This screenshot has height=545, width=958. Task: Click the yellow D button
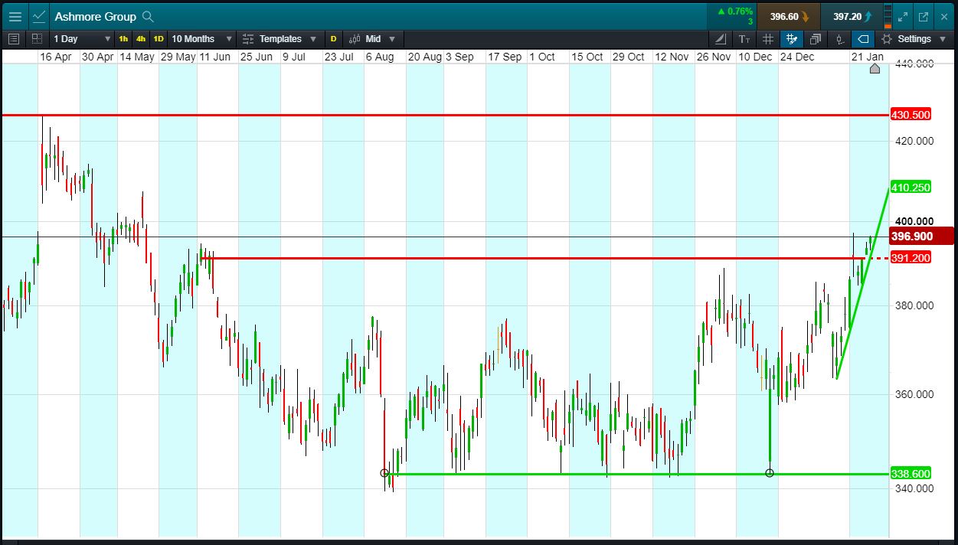[x=333, y=38]
